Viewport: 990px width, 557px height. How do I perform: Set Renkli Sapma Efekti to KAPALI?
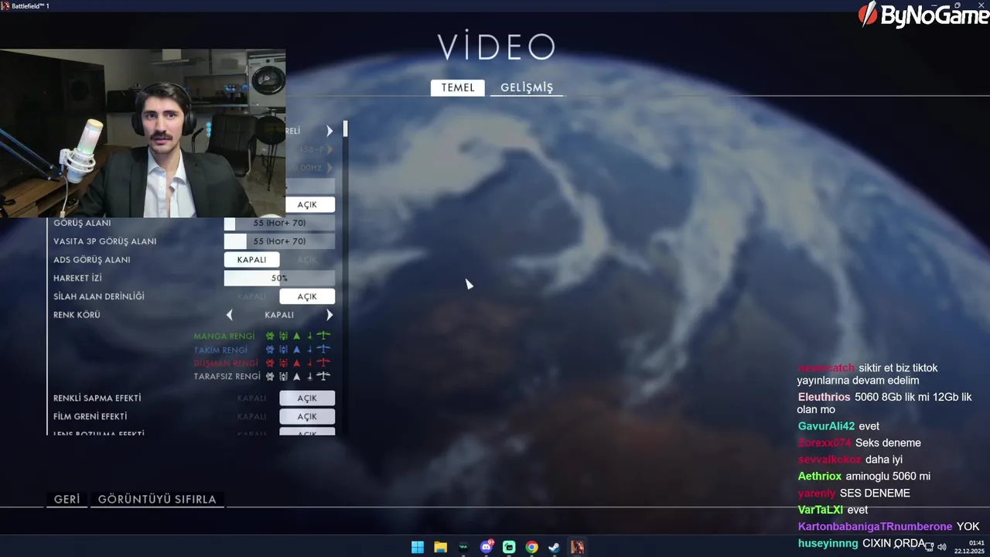click(x=252, y=398)
